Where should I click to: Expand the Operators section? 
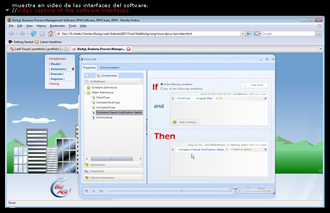97,165
